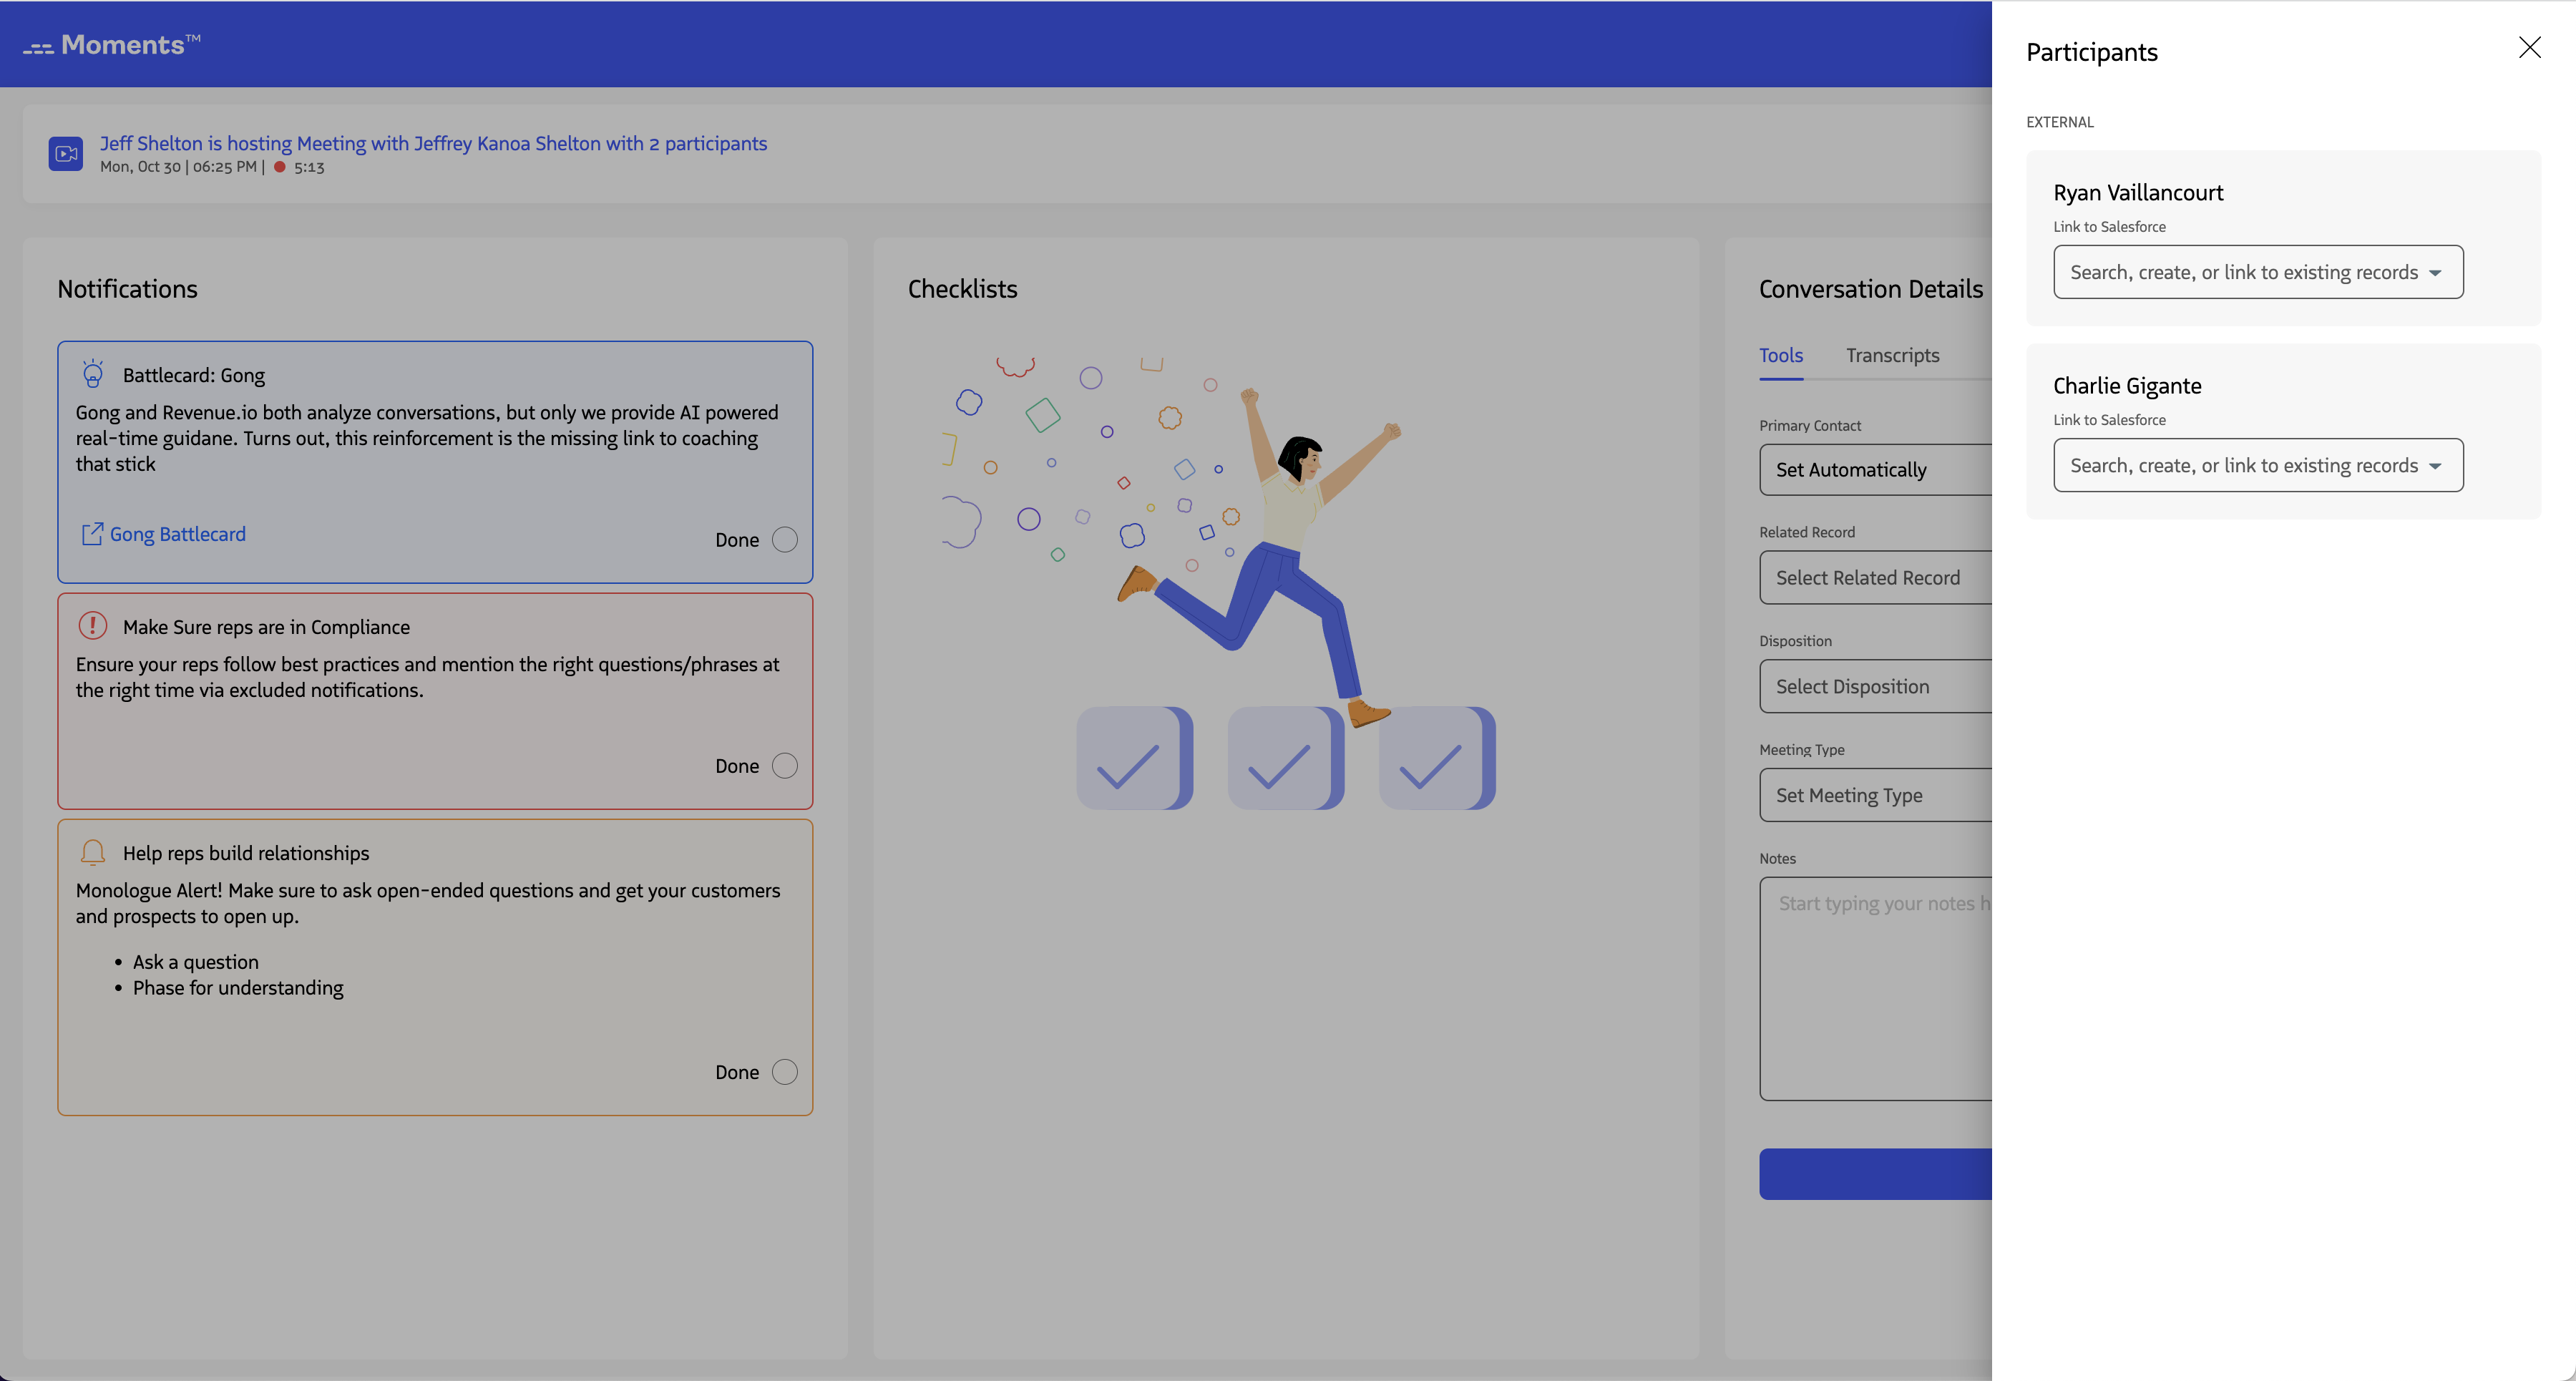2576x1381 pixels.
Task: Click the external link icon next to Gong Battlecard
Action: (92, 533)
